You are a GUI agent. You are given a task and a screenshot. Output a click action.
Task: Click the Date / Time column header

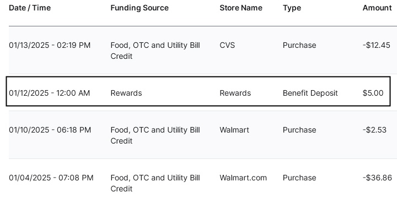tap(30, 8)
